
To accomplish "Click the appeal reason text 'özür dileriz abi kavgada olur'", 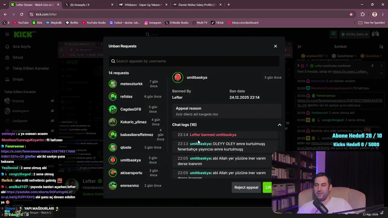I will [197, 114].
